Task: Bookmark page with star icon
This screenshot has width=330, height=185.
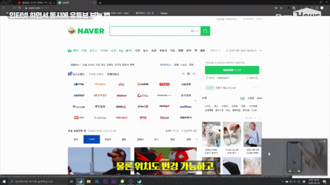Action: (281, 8)
